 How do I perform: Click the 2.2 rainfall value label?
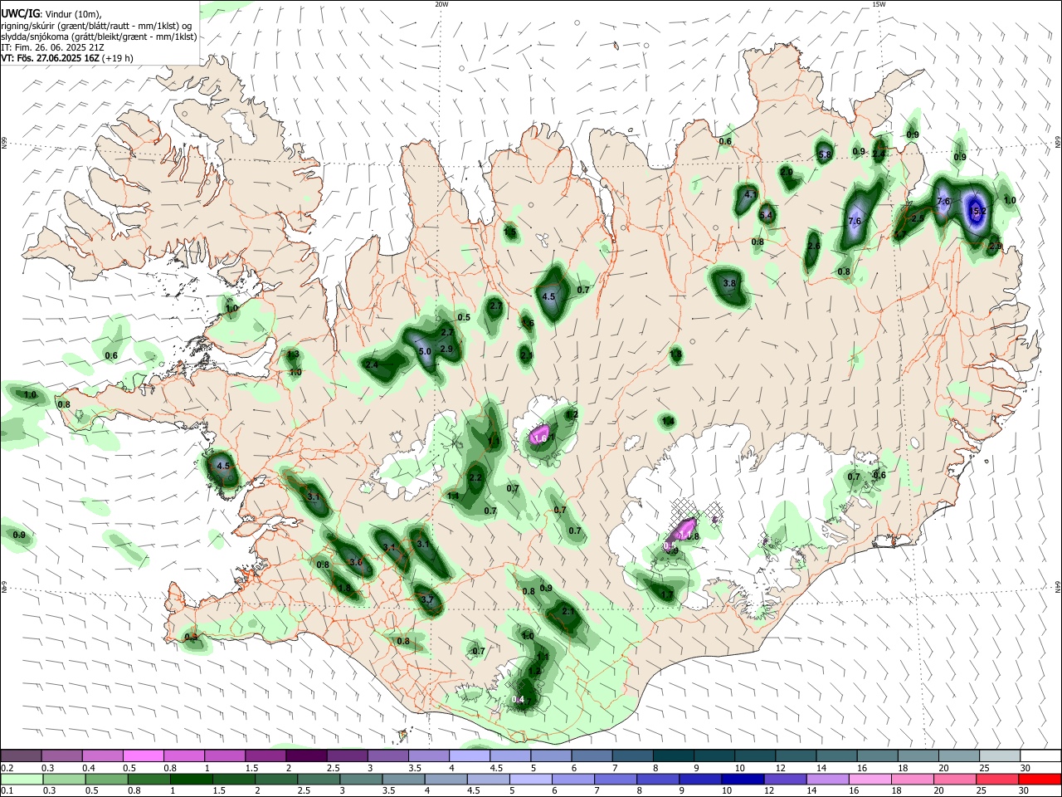tap(475, 478)
